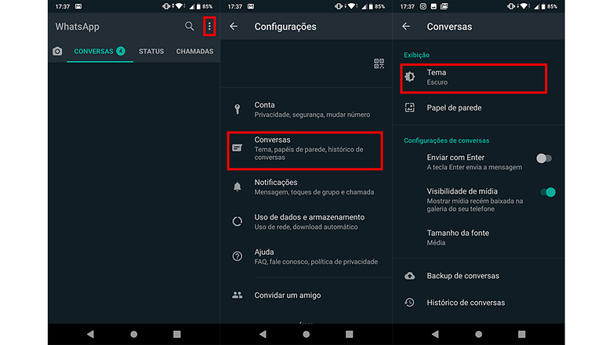Toggle the Enviar com Enter switch
Screen dimensions: 613x345
pos(544,158)
